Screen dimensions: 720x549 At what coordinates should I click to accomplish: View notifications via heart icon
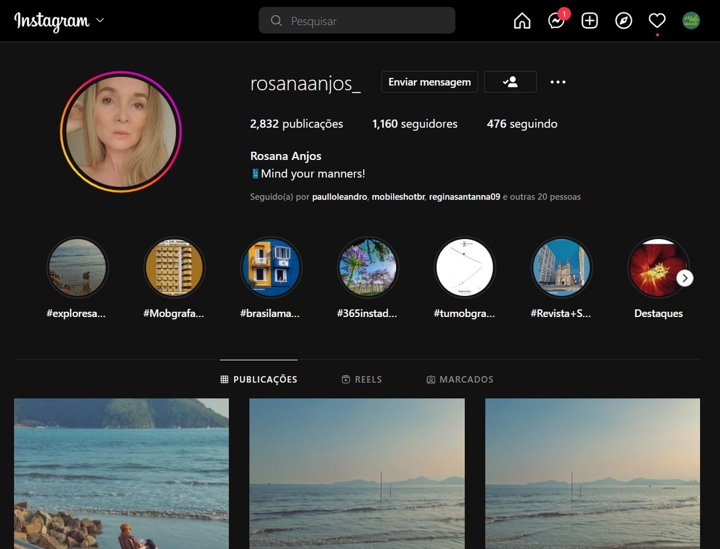point(656,20)
